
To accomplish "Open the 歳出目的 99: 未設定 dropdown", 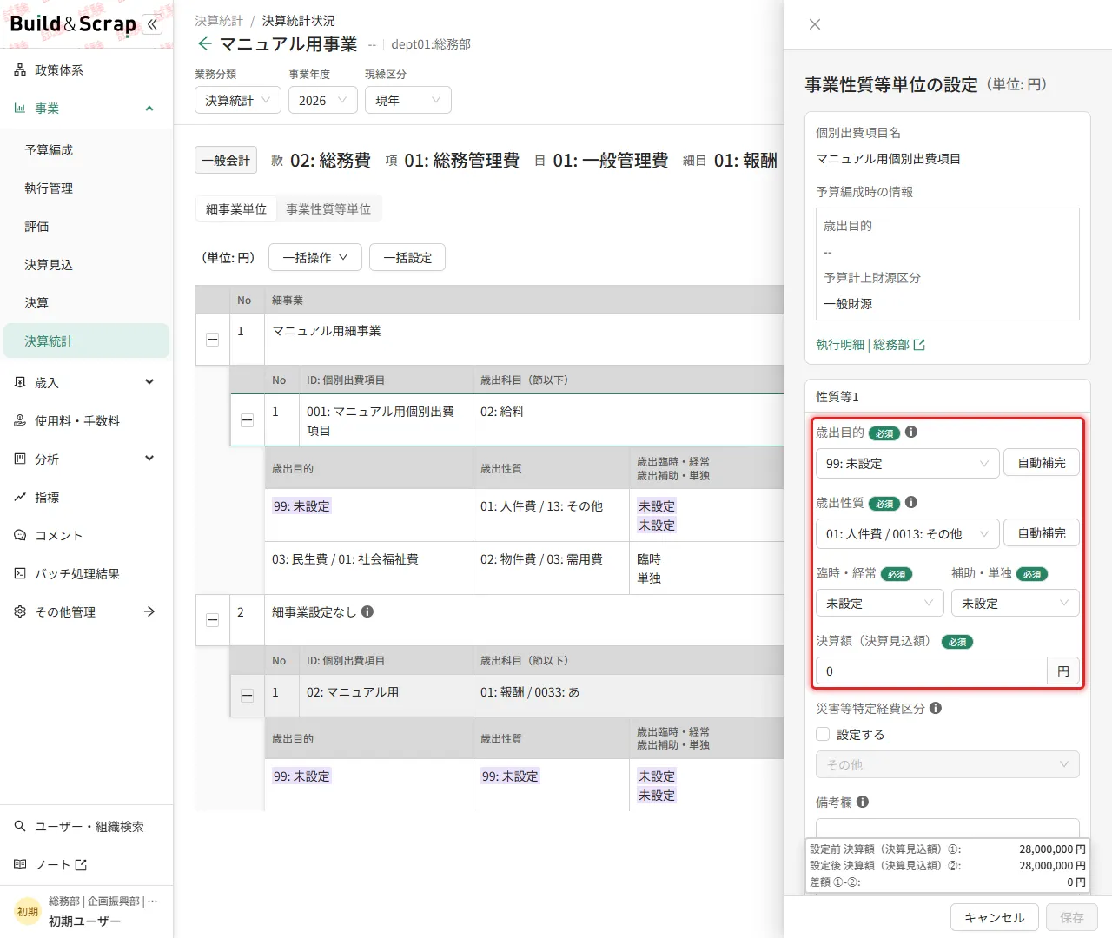I will (907, 463).
